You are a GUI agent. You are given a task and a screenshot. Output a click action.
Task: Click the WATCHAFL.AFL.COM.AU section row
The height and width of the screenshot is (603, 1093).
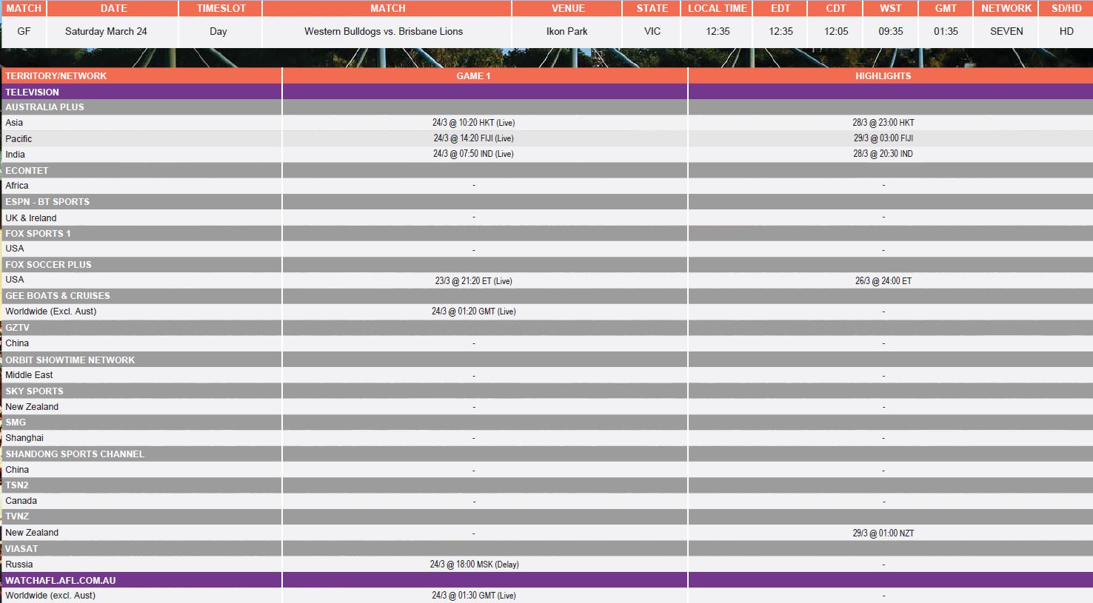coord(546,580)
